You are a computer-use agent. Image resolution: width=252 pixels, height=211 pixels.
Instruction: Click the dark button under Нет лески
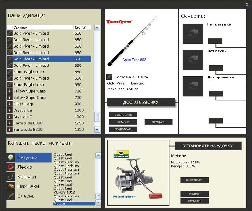[216, 68]
